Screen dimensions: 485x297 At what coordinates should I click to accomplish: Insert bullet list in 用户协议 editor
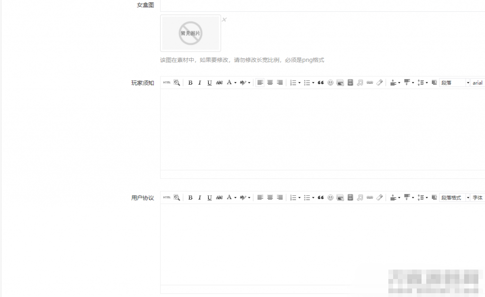tap(307, 197)
